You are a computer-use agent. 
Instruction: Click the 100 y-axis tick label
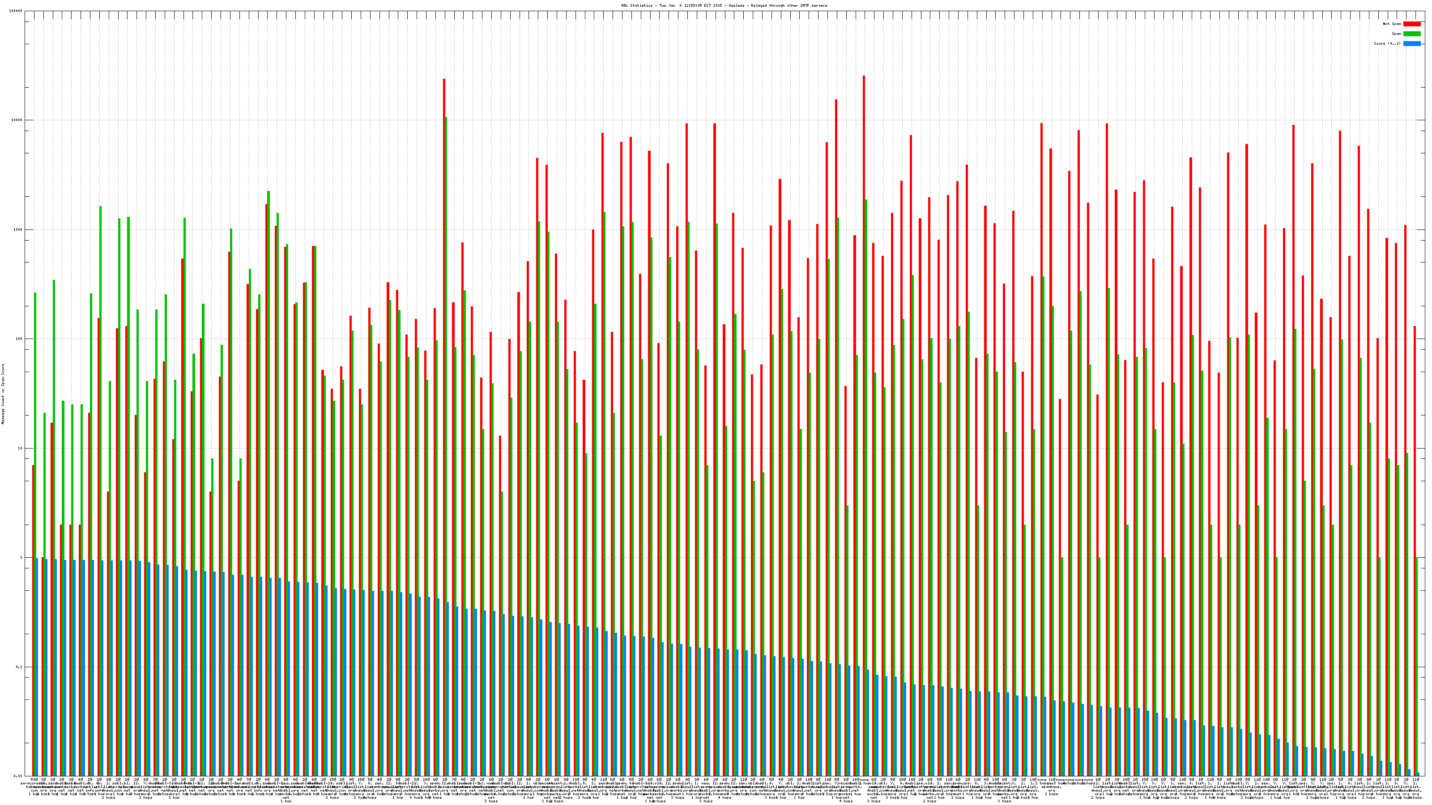19,339
